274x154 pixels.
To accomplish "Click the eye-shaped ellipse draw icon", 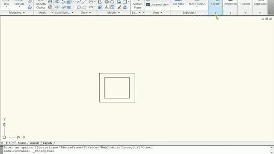I will (x=91, y=7).
